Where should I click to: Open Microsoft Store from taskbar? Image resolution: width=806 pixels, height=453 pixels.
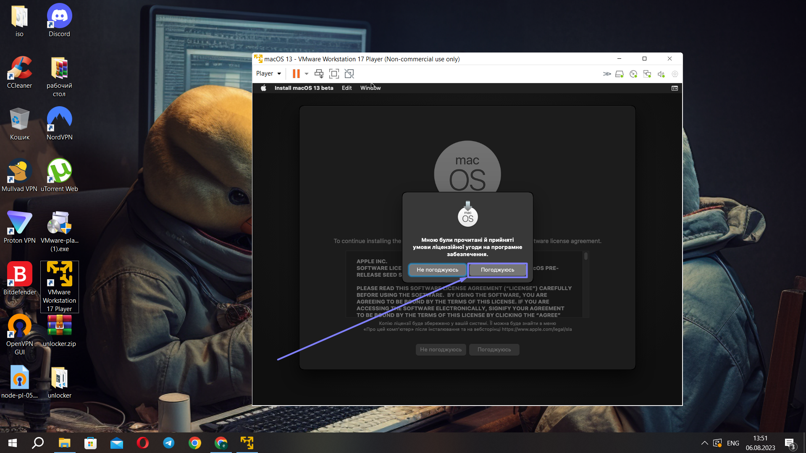click(x=90, y=443)
